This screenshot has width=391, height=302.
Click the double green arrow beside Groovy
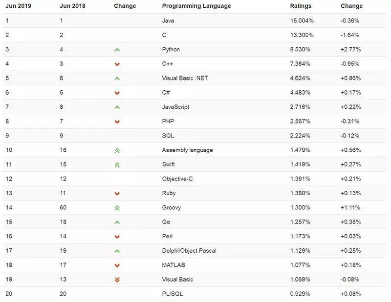pos(117,208)
